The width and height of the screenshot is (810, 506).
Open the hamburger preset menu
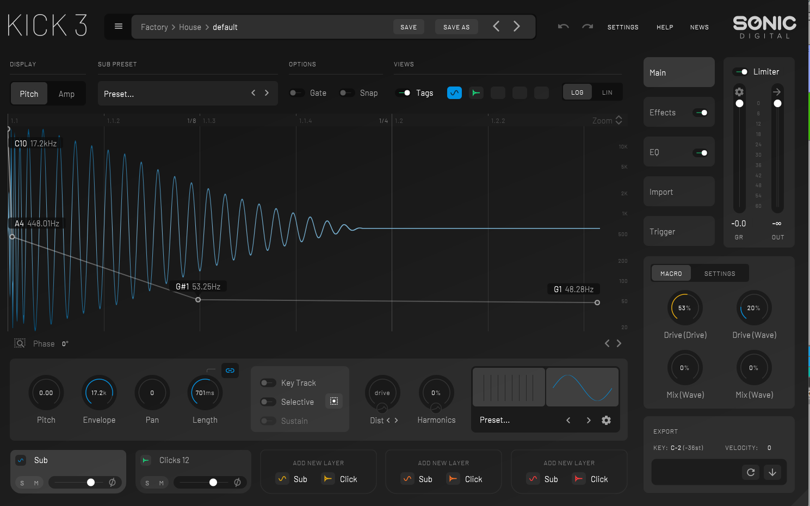pos(118,27)
